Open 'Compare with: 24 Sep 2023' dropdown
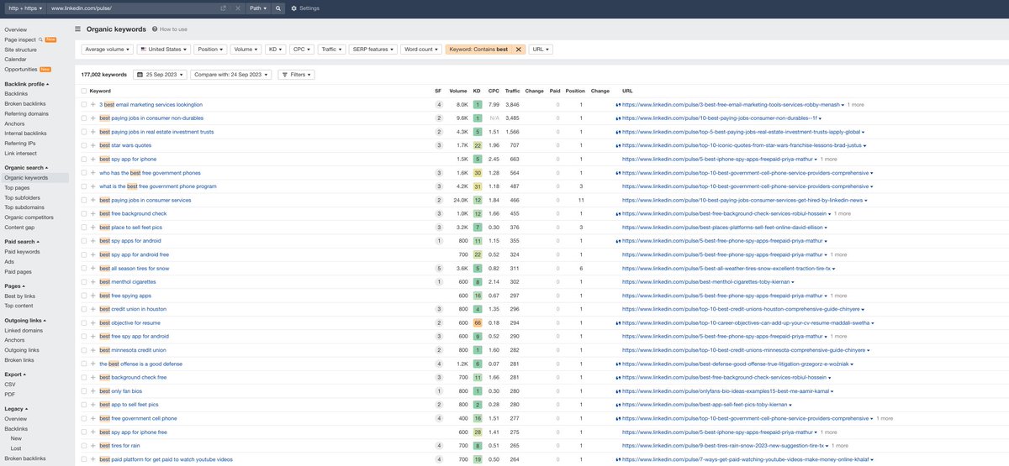This screenshot has height=466, width=1009. click(231, 75)
